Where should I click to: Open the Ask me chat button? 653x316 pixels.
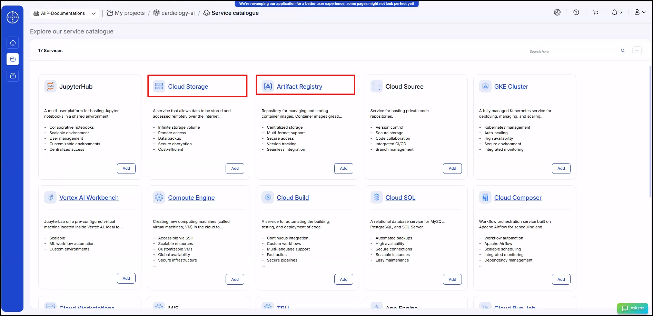[632, 308]
